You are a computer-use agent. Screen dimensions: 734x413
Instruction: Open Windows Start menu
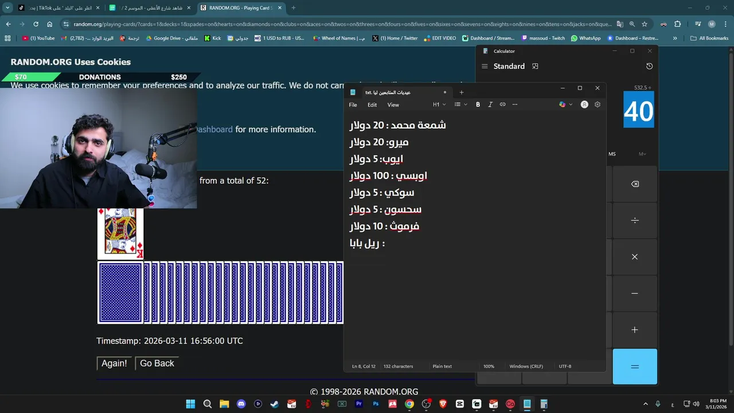pyautogui.click(x=190, y=404)
